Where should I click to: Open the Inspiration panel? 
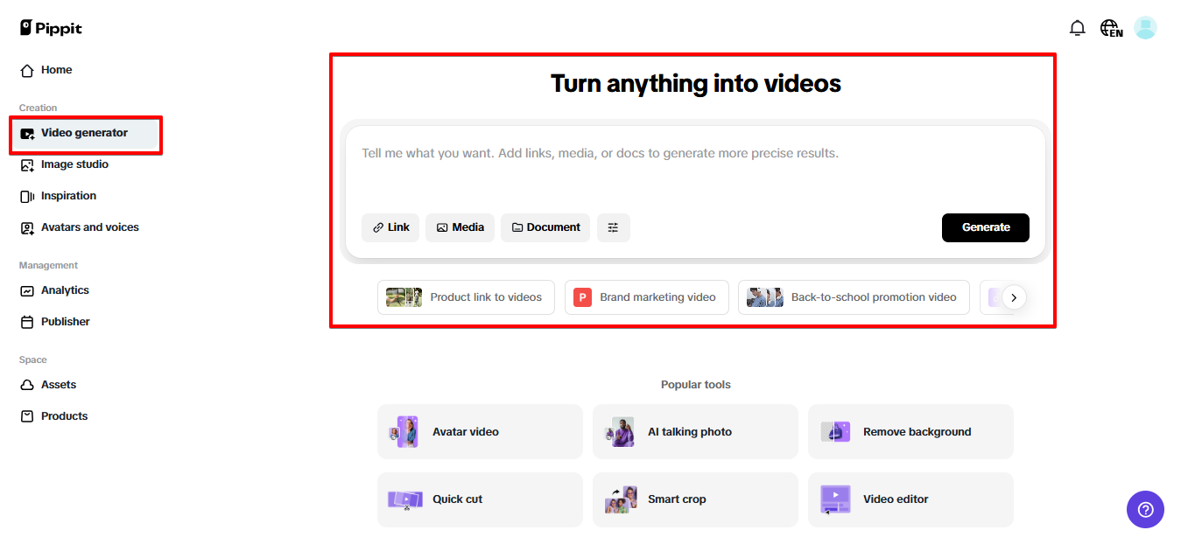67,196
